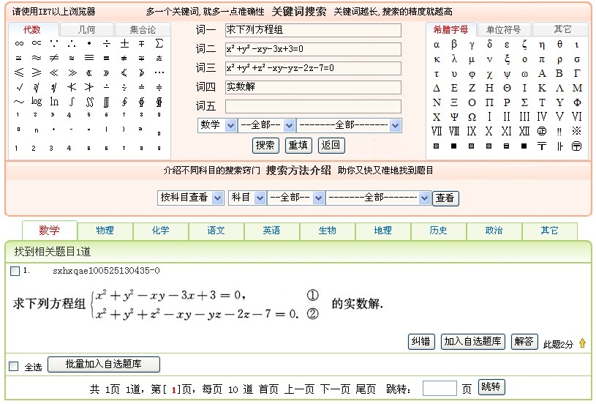Open the long 全部 dropdown beside 查看 button
This screenshot has width=596, height=404.
click(378, 198)
